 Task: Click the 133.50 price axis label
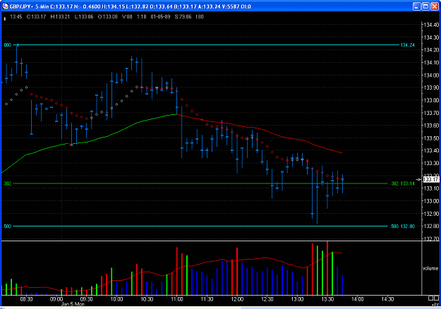tap(431, 138)
